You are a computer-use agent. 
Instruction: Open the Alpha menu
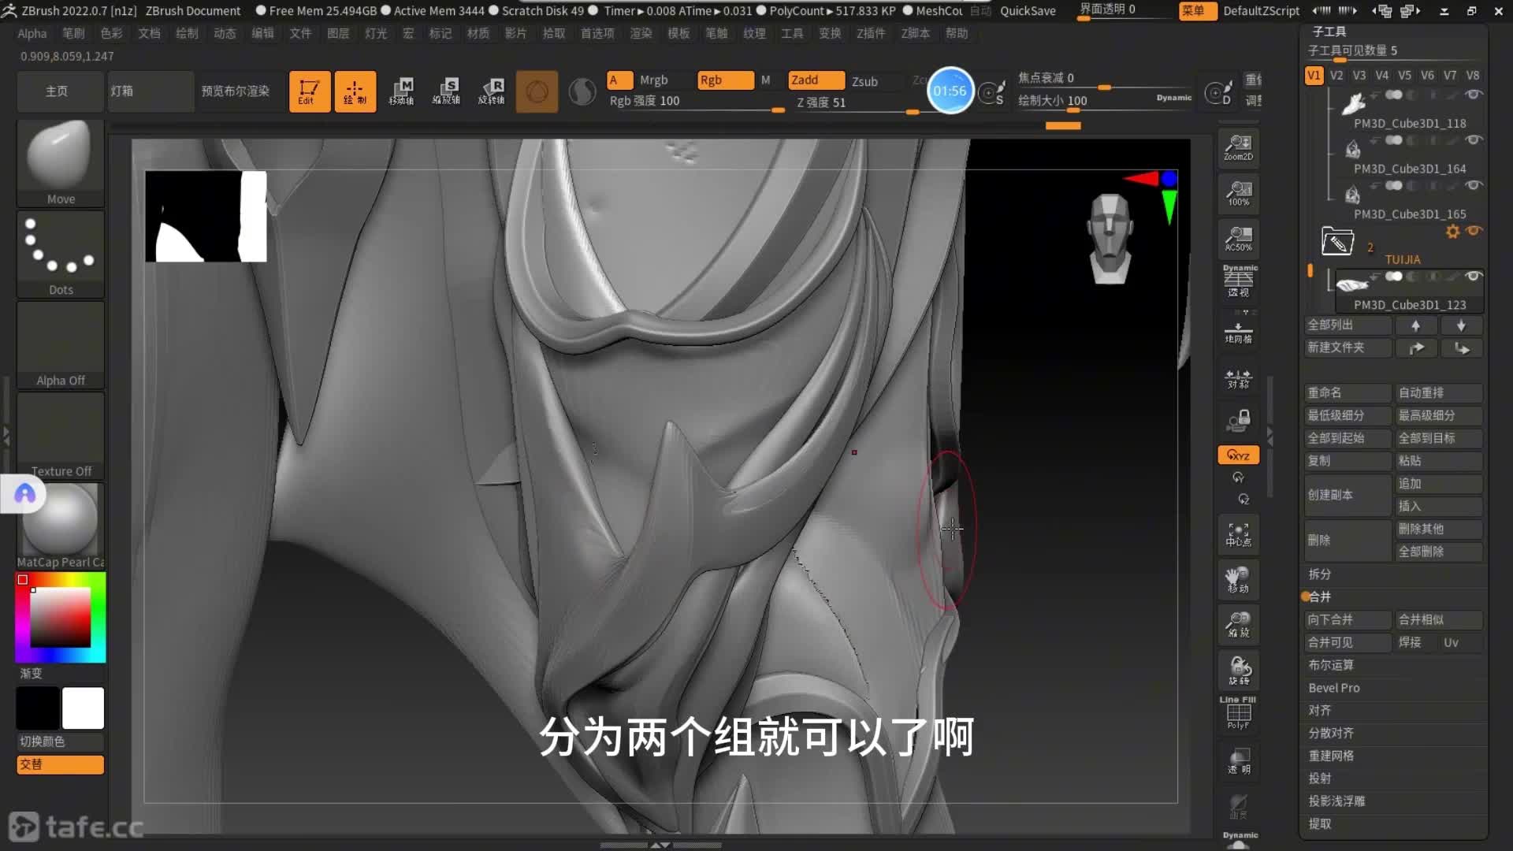(x=32, y=33)
